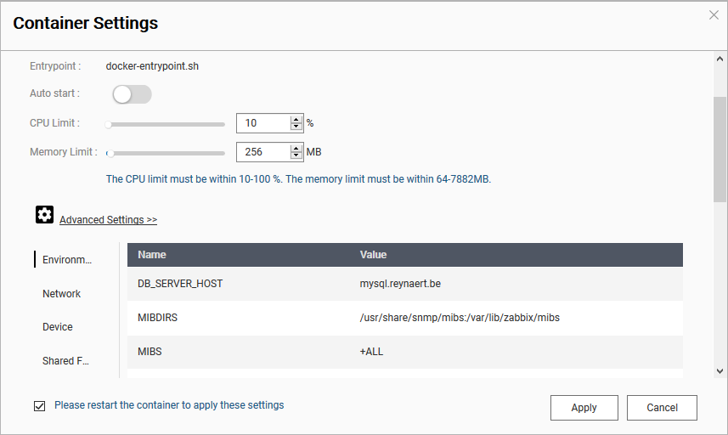Decrease Memory Limit with down arrow
The width and height of the screenshot is (728, 435).
pyautogui.click(x=296, y=155)
